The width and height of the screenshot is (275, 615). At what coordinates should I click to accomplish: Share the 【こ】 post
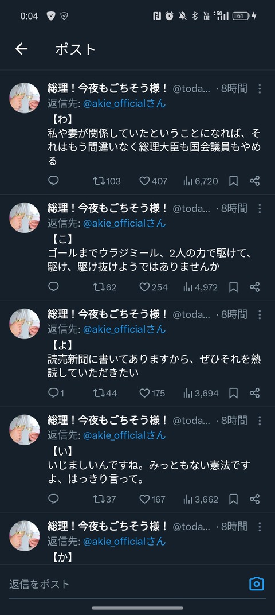pyautogui.click(x=254, y=287)
